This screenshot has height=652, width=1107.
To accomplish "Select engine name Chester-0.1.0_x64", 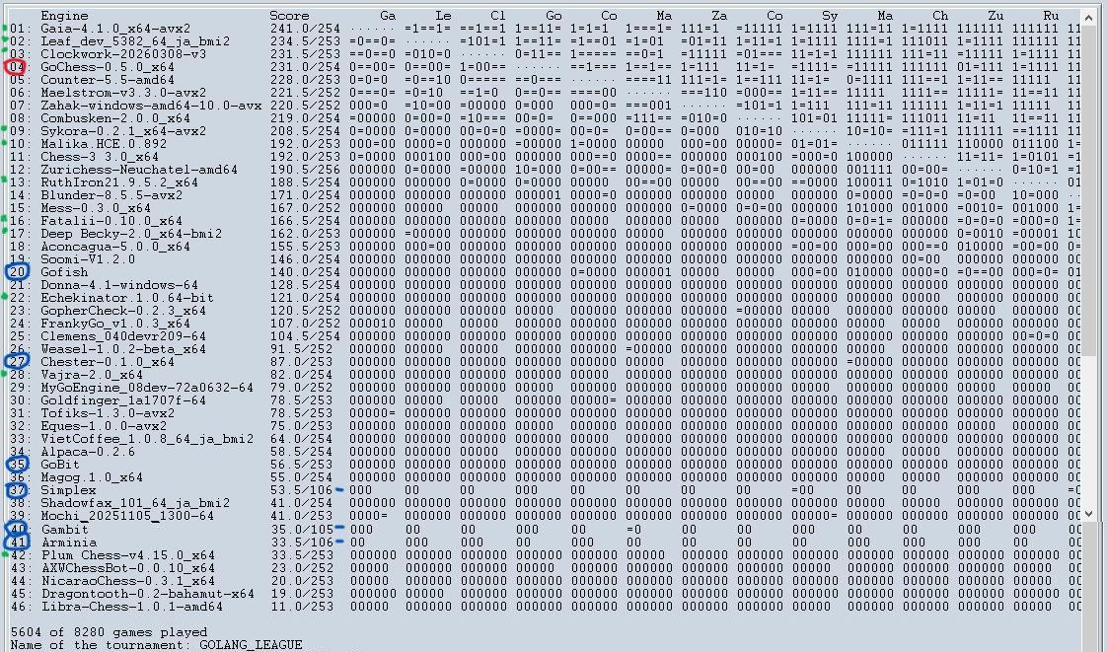I will click(x=108, y=362).
